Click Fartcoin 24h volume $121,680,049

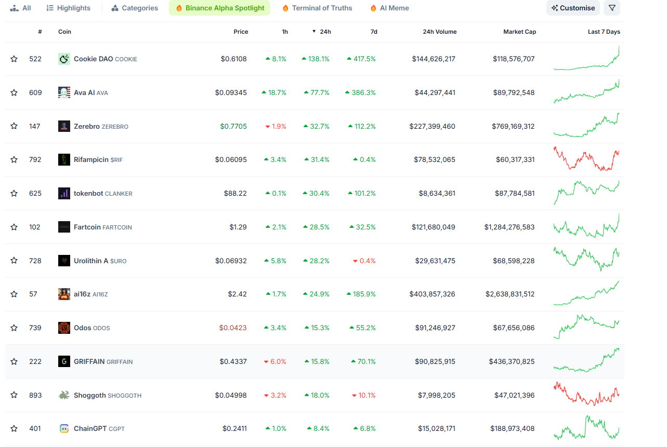pos(433,227)
